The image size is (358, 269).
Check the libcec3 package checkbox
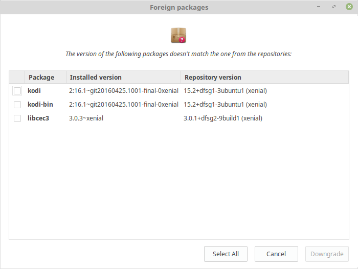[17, 118]
